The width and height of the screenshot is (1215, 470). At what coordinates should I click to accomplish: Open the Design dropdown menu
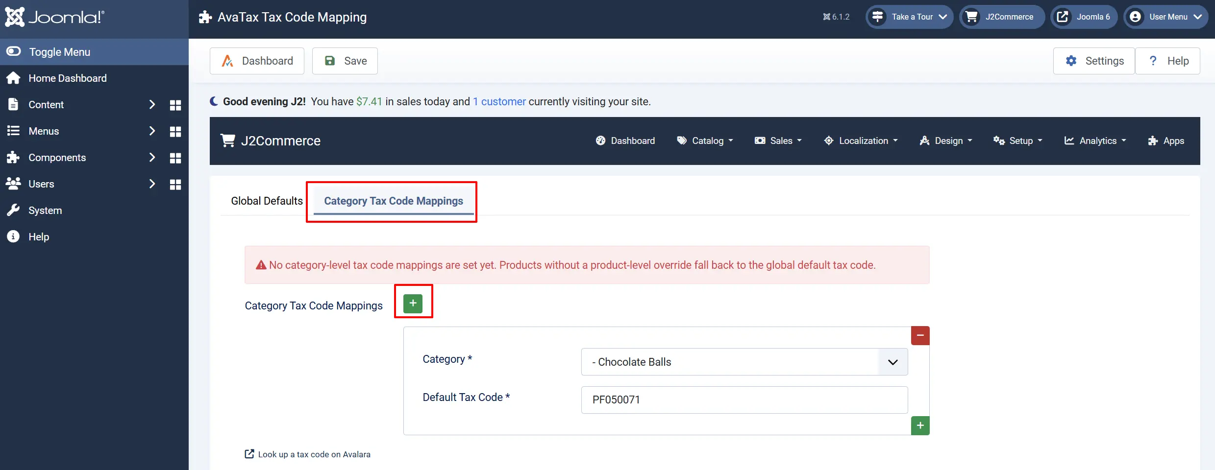click(x=946, y=141)
